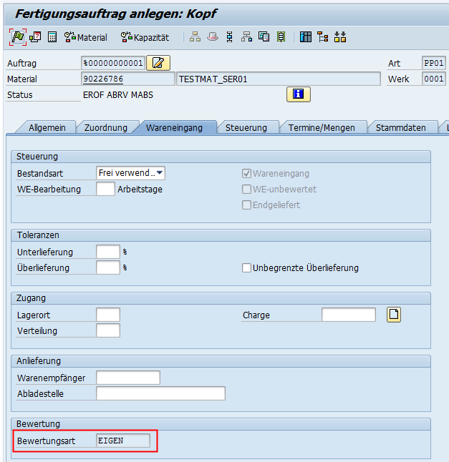Click into the Lagerort input field

pyautogui.click(x=108, y=315)
